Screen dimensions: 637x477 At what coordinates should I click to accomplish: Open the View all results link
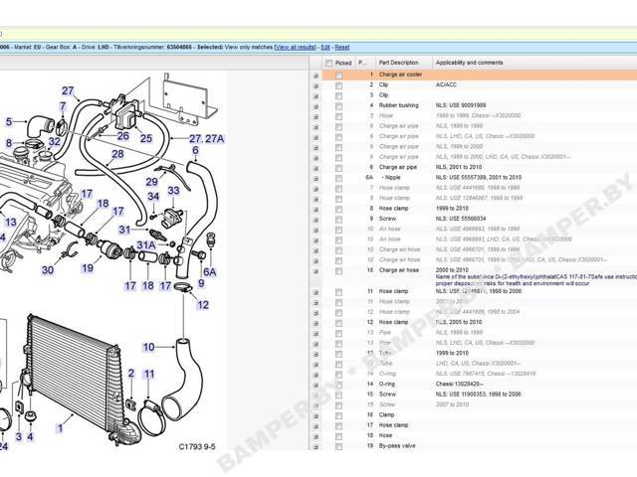(x=296, y=47)
